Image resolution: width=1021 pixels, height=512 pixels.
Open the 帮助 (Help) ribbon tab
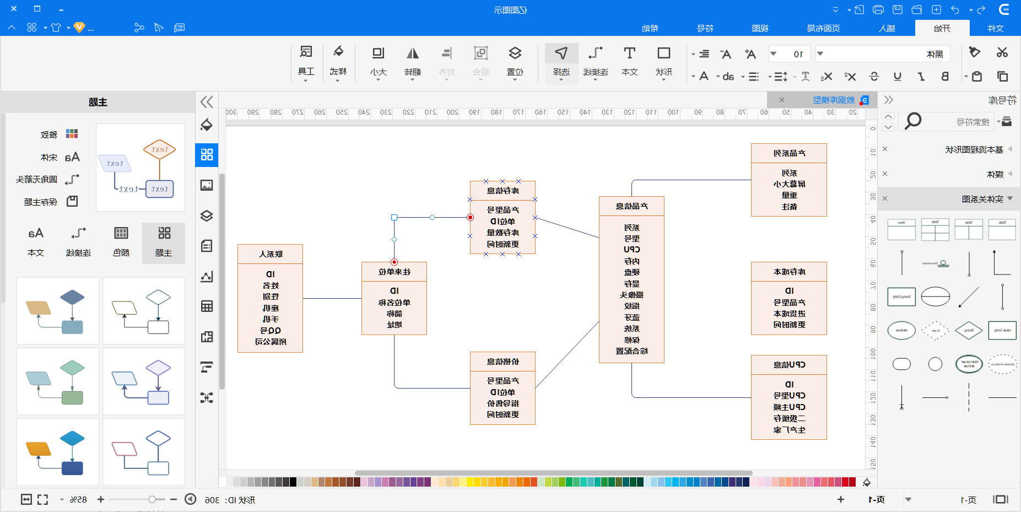(650, 28)
